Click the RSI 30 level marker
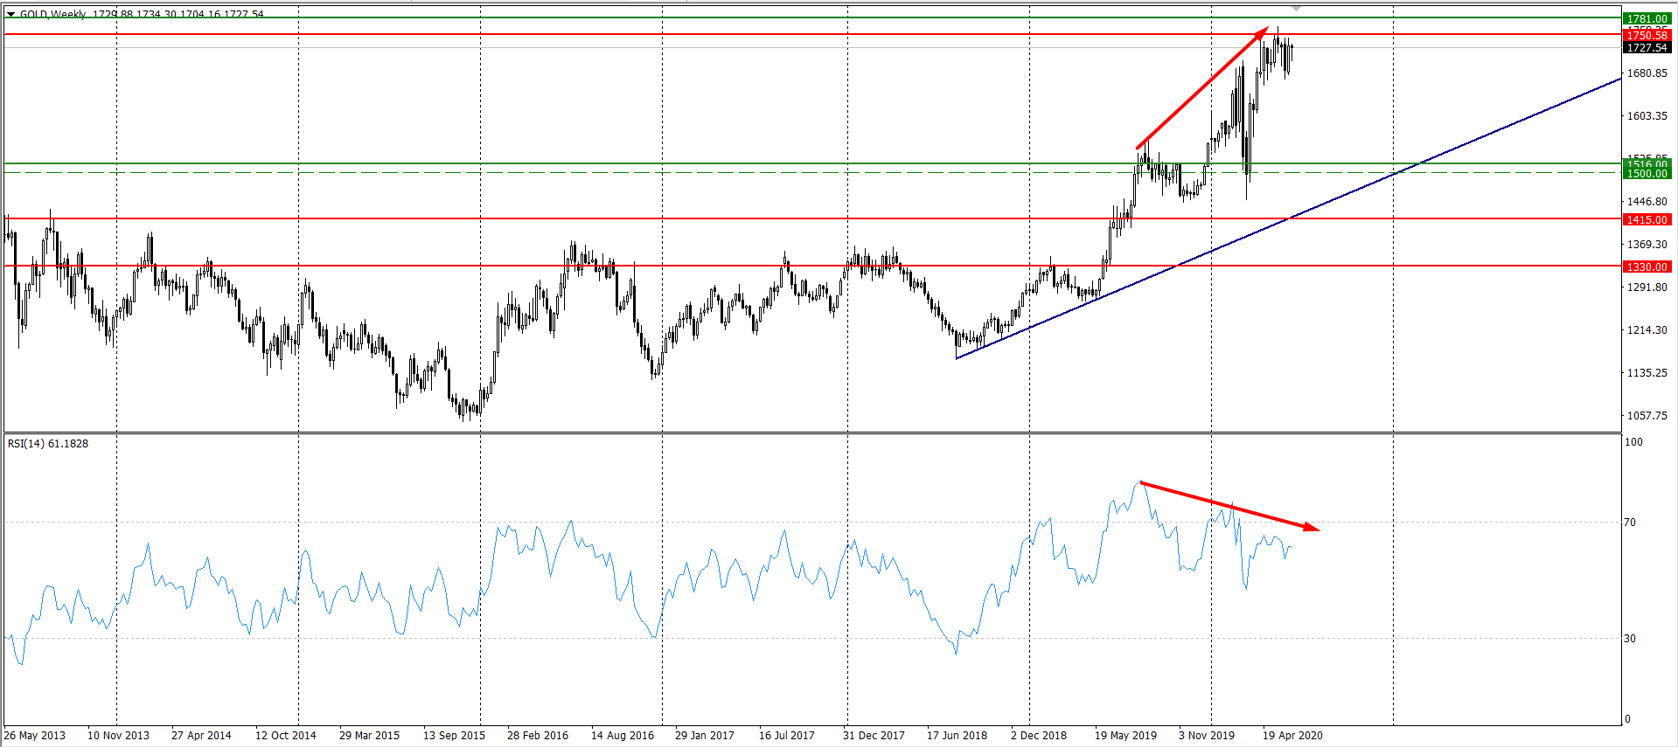Screen dimensions: 1678x748 pyautogui.click(x=1630, y=639)
